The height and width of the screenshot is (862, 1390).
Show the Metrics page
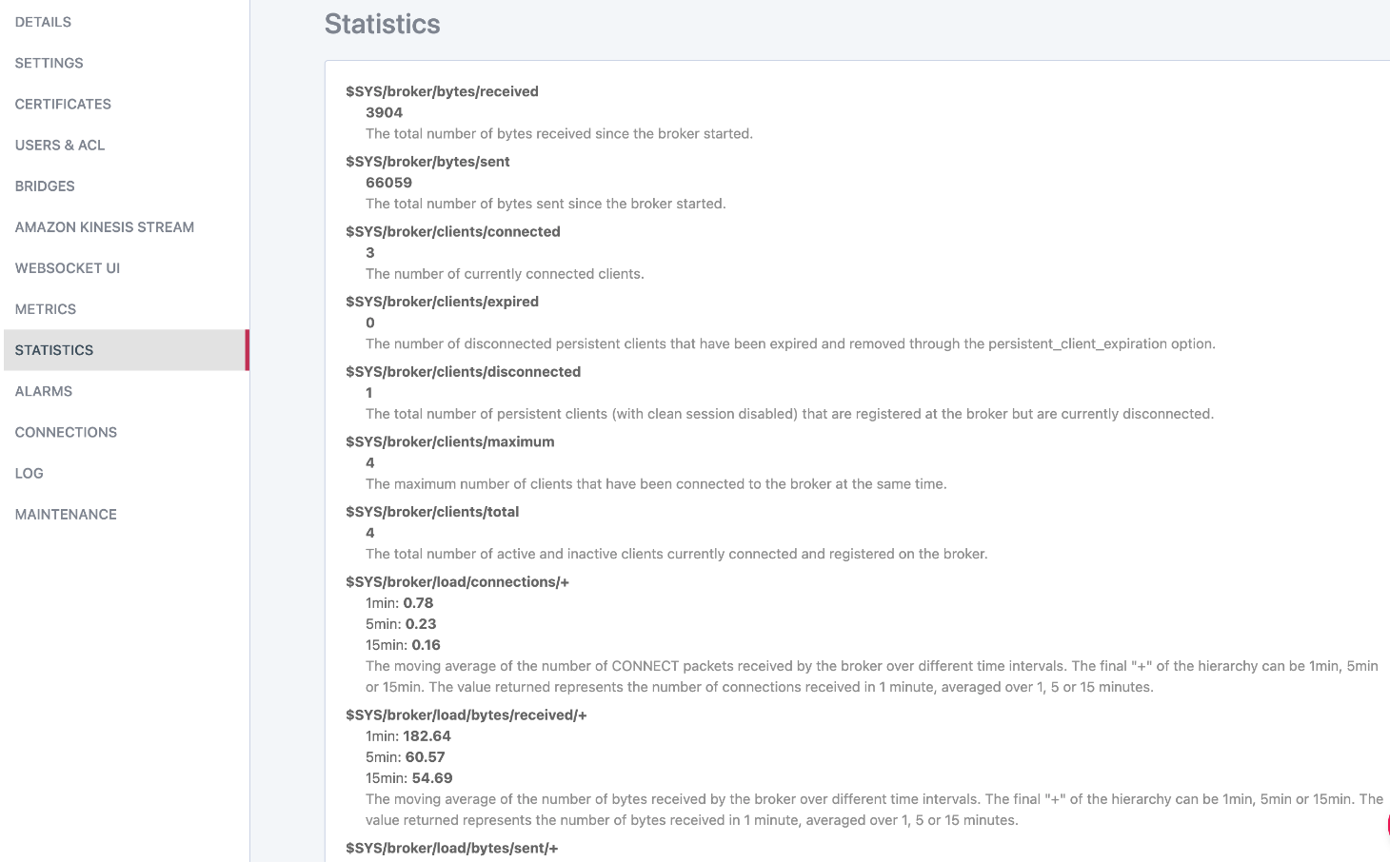[46, 308]
